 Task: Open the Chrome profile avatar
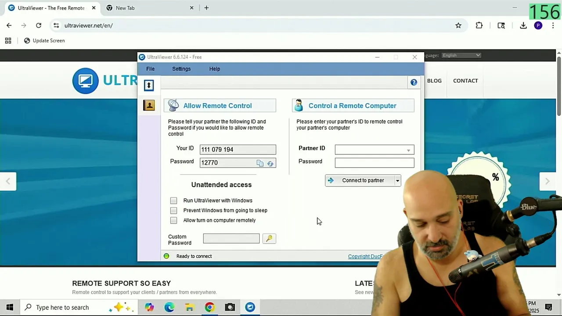pos(538,25)
